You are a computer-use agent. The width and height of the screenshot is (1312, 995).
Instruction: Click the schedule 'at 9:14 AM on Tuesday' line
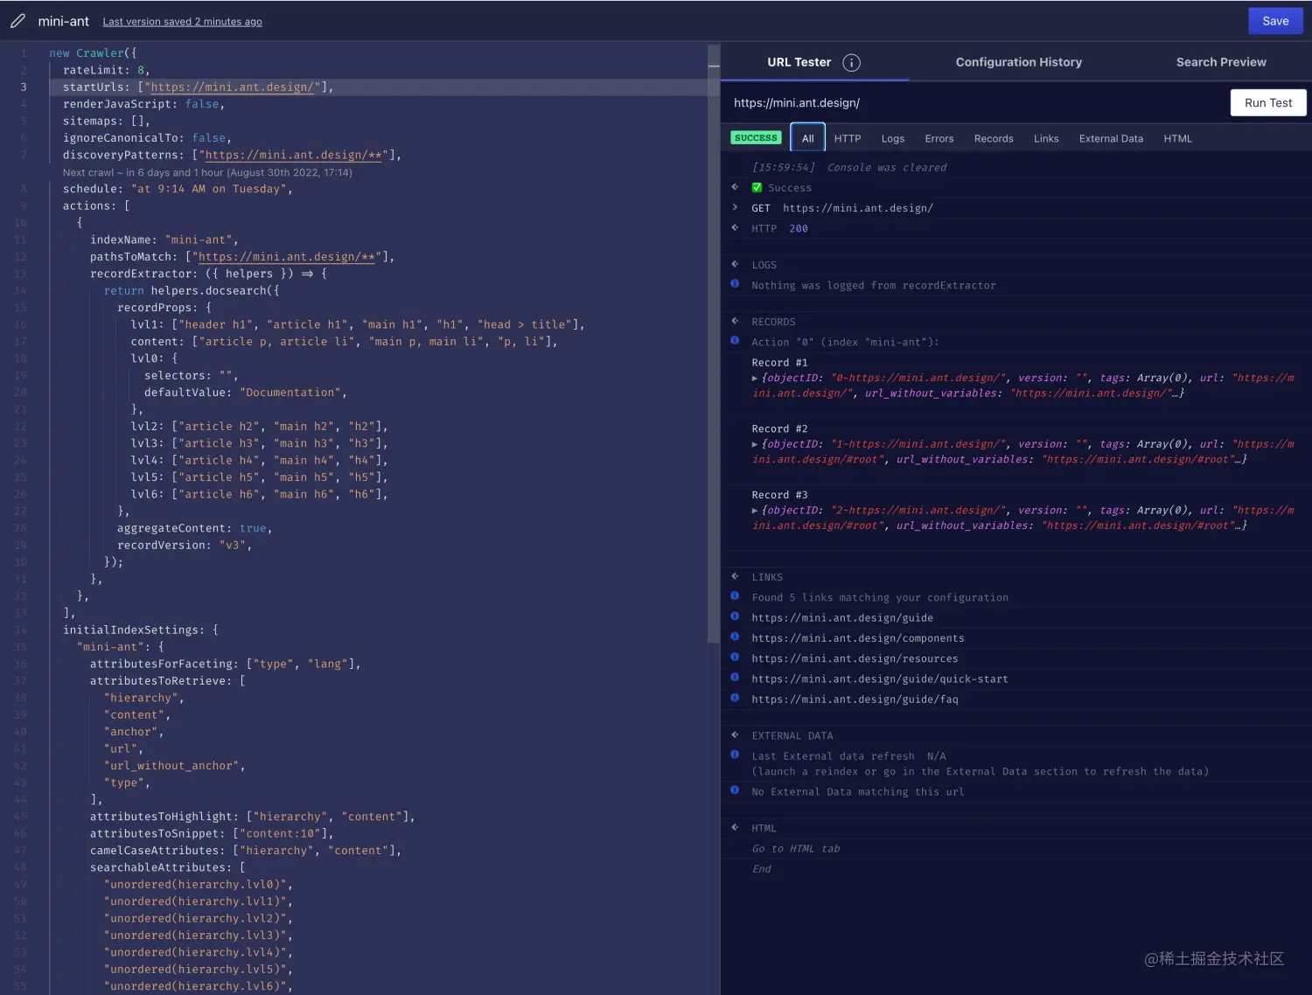click(178, 189)
